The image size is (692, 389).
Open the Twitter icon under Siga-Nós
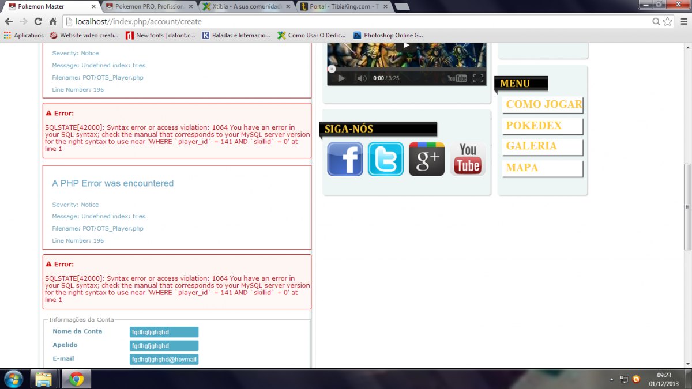[386, 159]
